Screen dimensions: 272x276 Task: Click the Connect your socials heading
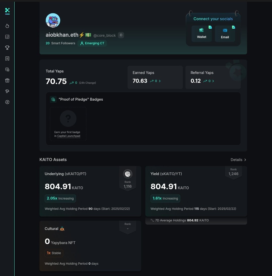(213, 19)
